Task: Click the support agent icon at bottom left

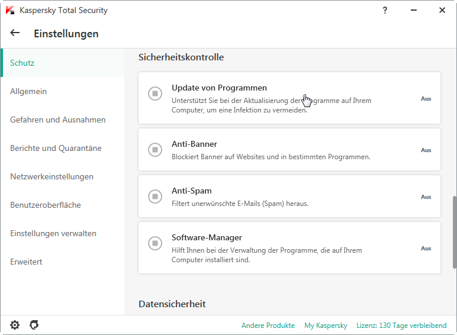Action: (34, 325)
